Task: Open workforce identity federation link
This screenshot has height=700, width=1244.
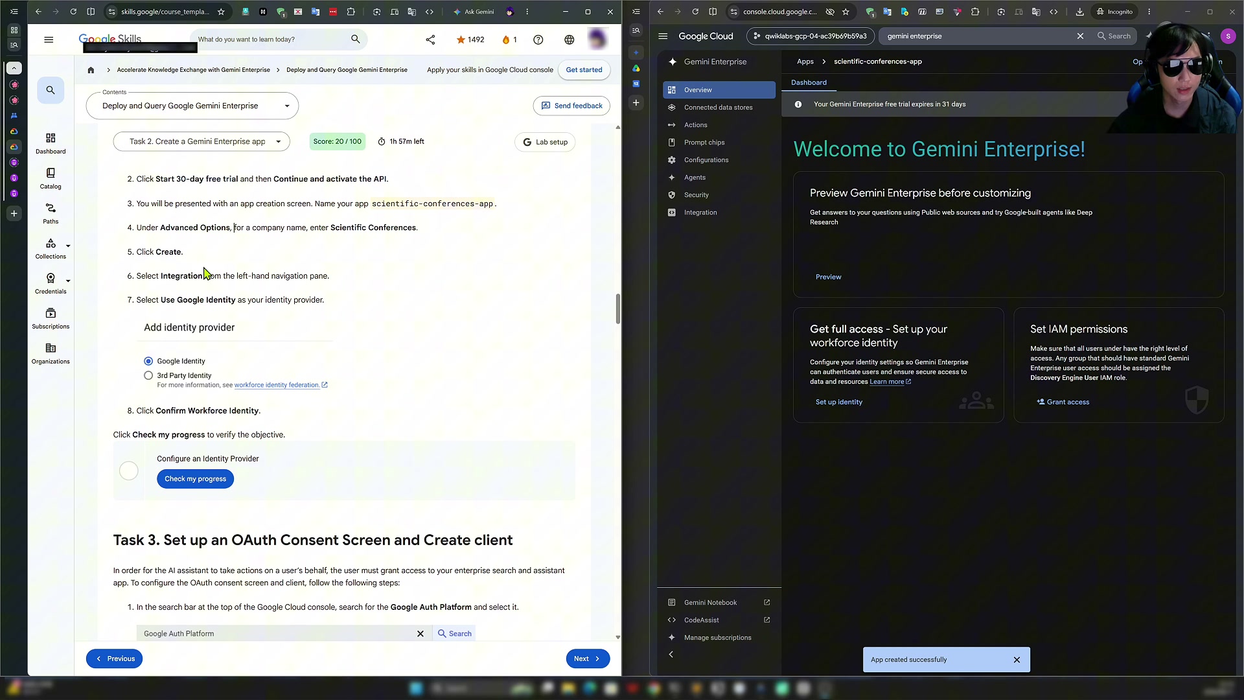Action: point(281,385)
